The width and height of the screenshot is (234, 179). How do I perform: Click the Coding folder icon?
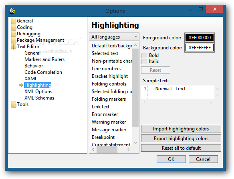pos(14,28)
